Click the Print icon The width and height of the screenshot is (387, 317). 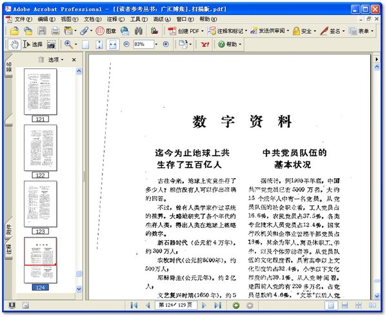(55, 31)
